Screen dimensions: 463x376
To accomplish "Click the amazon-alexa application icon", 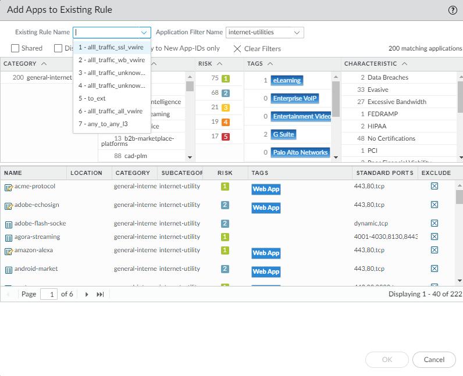I will (x=9, y=251).
